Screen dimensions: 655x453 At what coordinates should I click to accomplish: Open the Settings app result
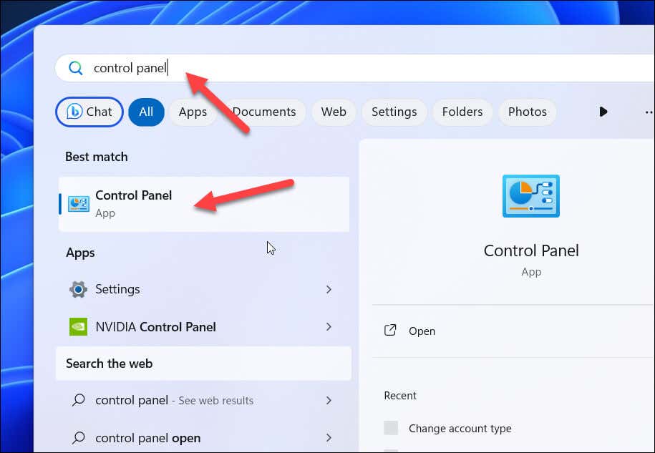(x=204, y=289)
